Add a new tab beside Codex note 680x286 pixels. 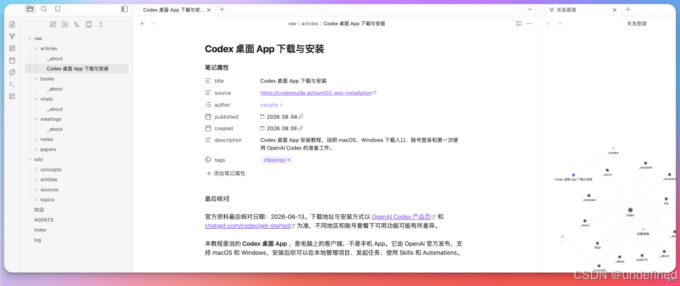(222, 9)
